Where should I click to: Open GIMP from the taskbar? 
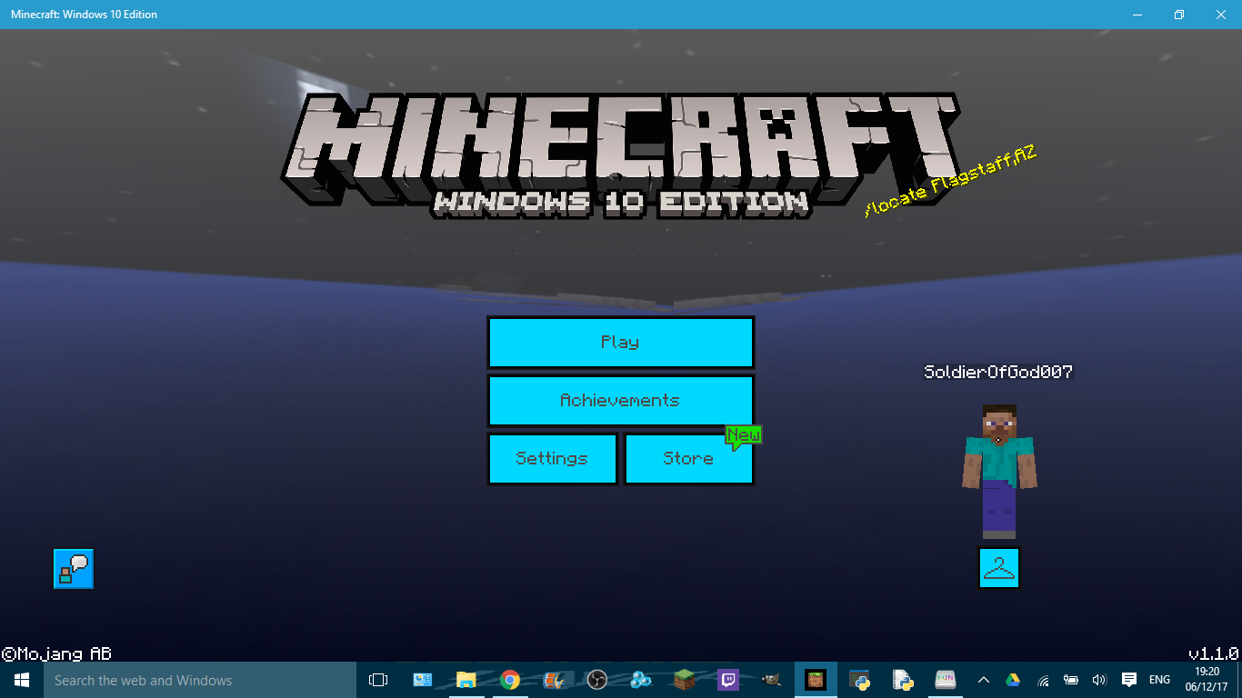click(772, 680)
